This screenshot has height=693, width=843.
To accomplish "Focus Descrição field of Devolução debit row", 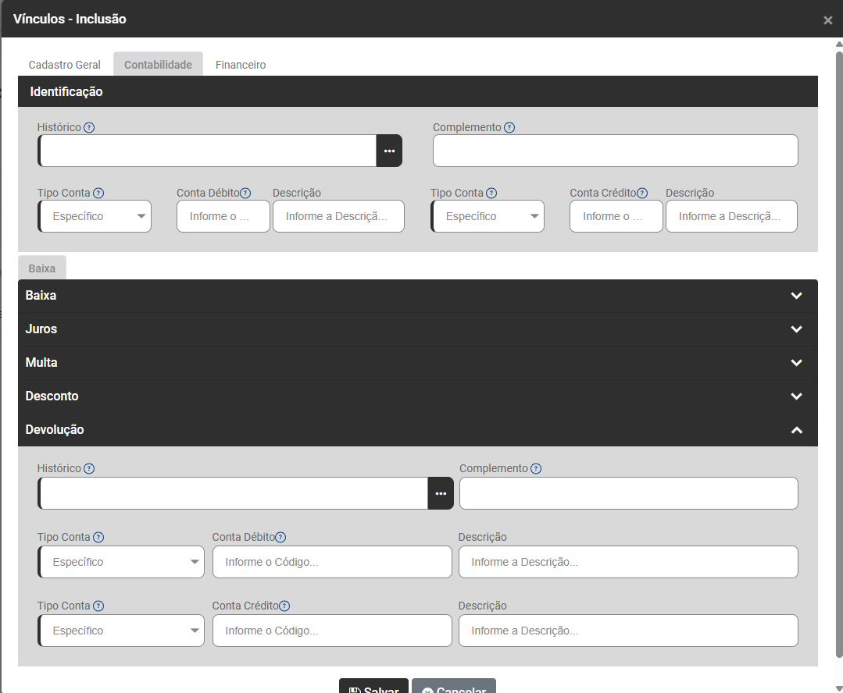I will click(x=628, y=562).
